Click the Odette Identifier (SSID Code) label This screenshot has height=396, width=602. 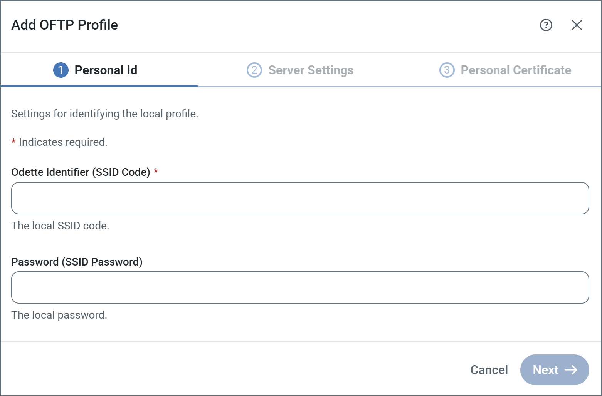tap(81, 172)
